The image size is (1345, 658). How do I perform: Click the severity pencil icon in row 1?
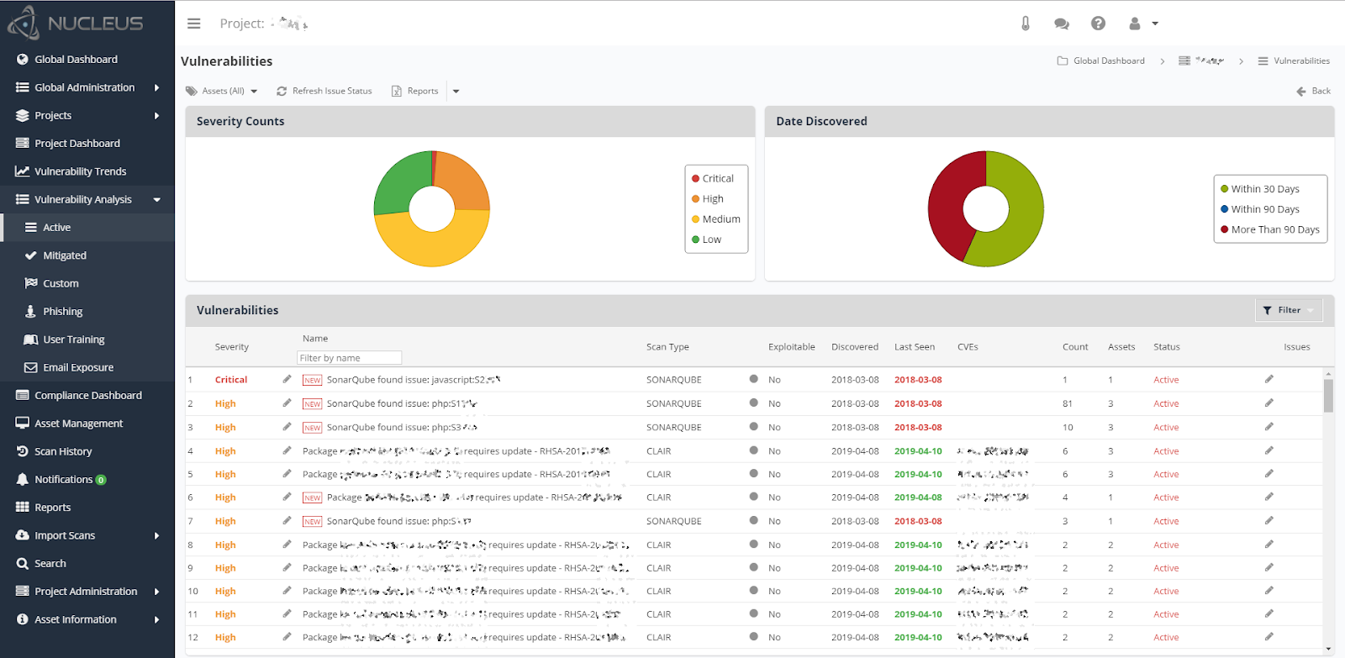coord(287,379)
